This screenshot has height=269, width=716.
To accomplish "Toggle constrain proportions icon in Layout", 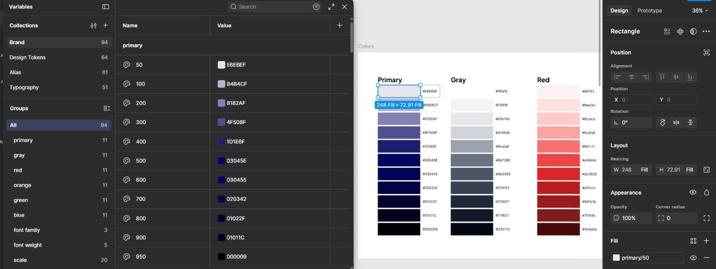I will point(706,170).
